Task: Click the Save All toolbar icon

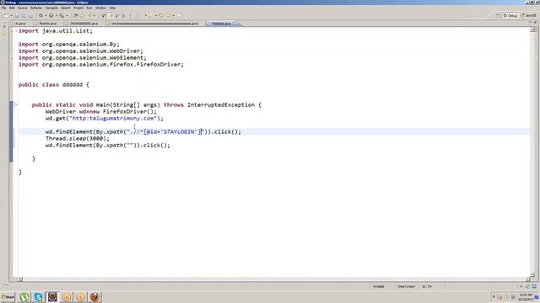Action: (24, 15)
